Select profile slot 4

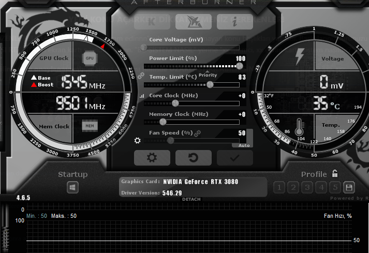tap(321, 188)
